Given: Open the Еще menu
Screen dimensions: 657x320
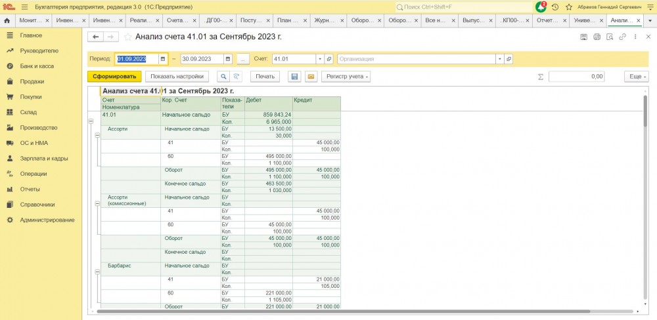Looking at the screenshot, I should pos(636,77).
